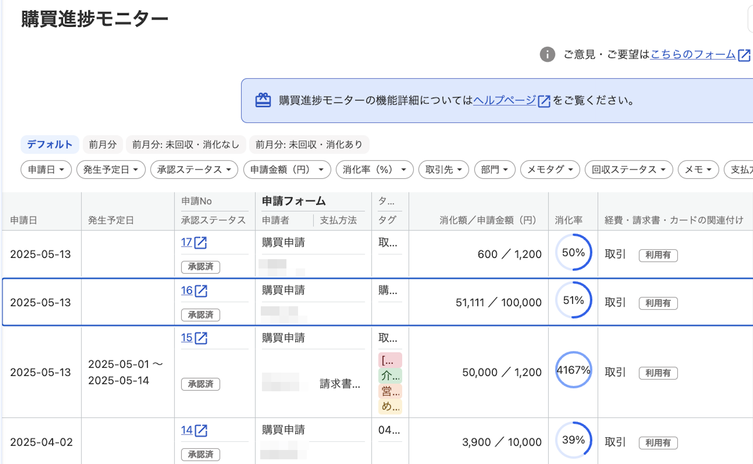Viewport: 753px width, 464px height.
Task: Open external link icon for application 16
Action: point(201,291)
